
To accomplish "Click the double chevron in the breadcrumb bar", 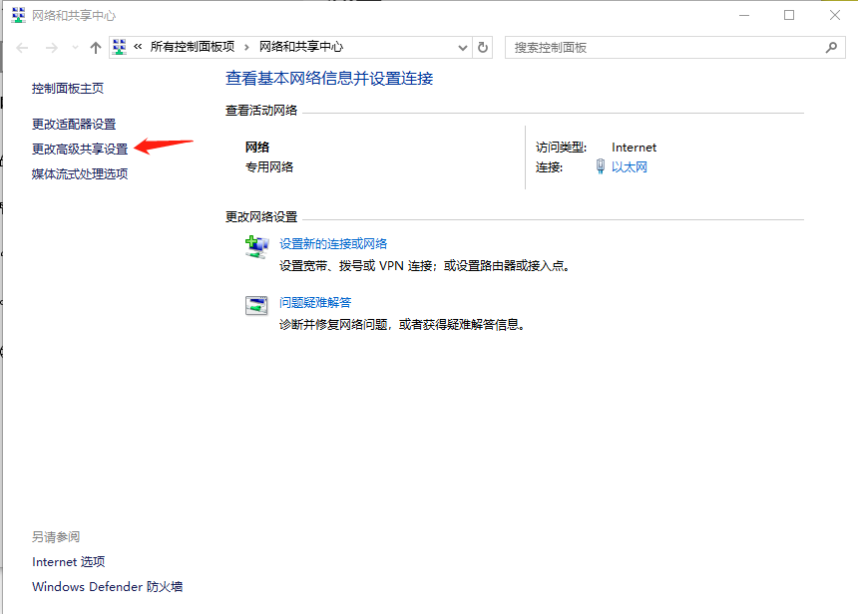I will click(x=140, y=47).
